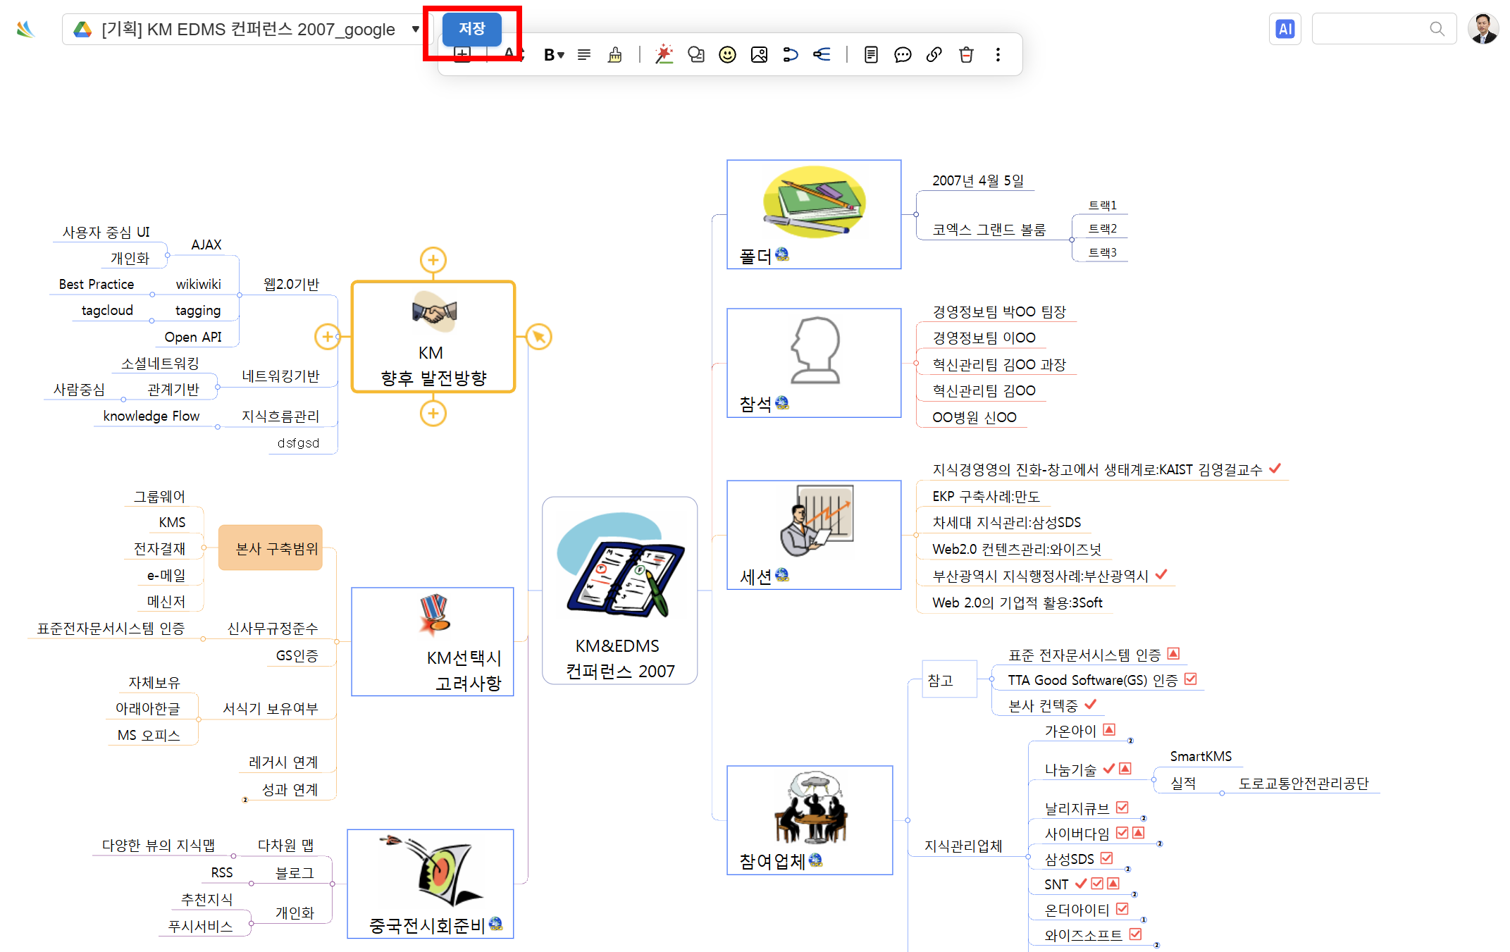This screenshot has height=952, width=1510.
Task: Change the branch layout structure icon
Action: [x=822, y=54]
